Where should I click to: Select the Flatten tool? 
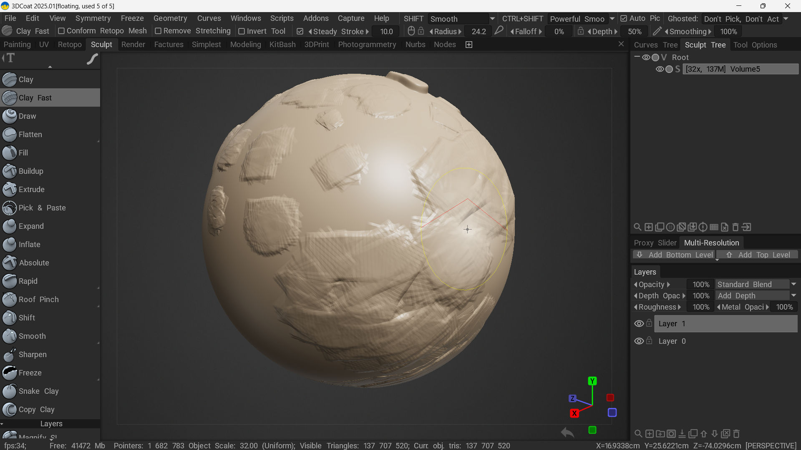click(30, 135)
